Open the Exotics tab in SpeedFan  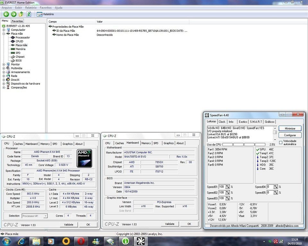(243, 122)
